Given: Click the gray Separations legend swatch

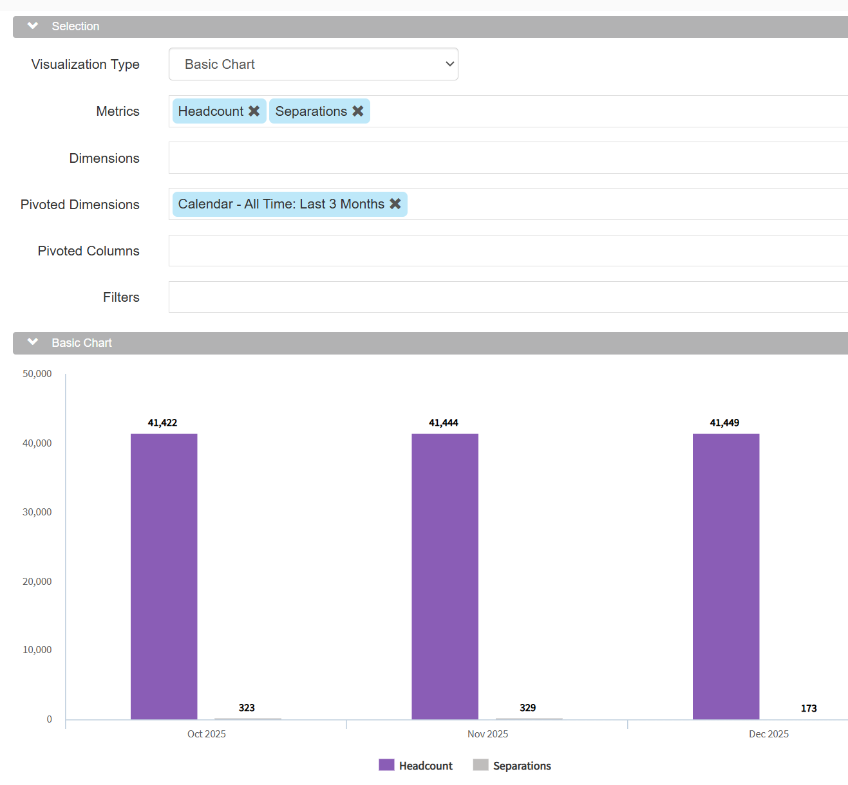Looking at the screenshot, I should coord(480,765).
